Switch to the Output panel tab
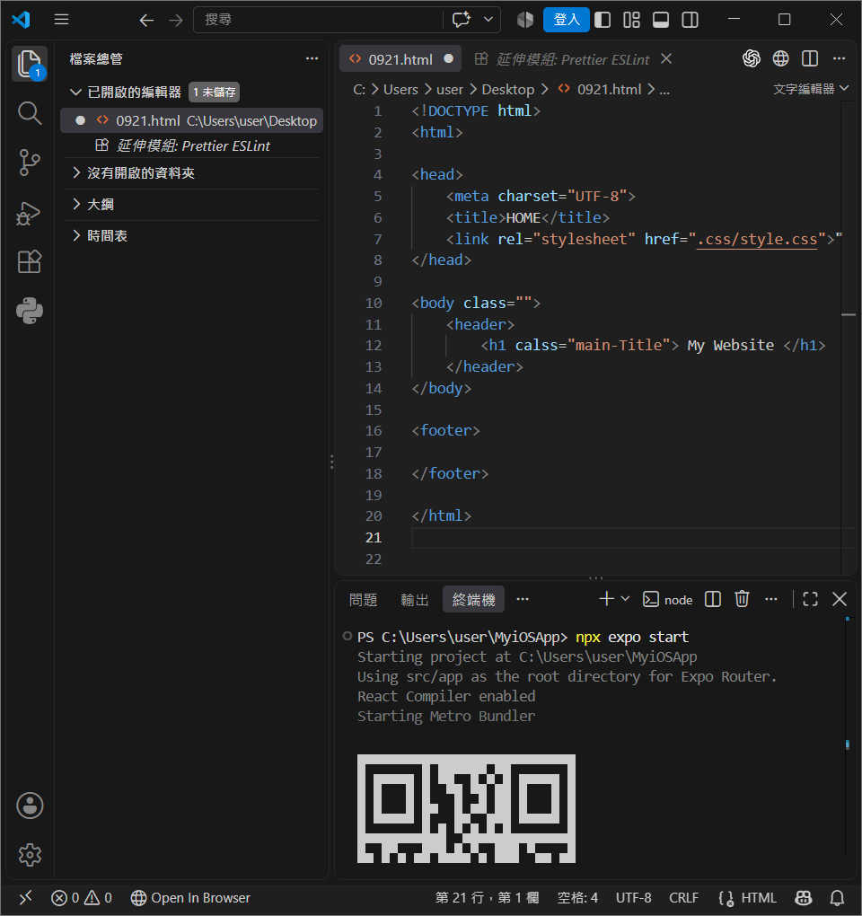This screenshot has width=862, height=916. tap(415, 600)
